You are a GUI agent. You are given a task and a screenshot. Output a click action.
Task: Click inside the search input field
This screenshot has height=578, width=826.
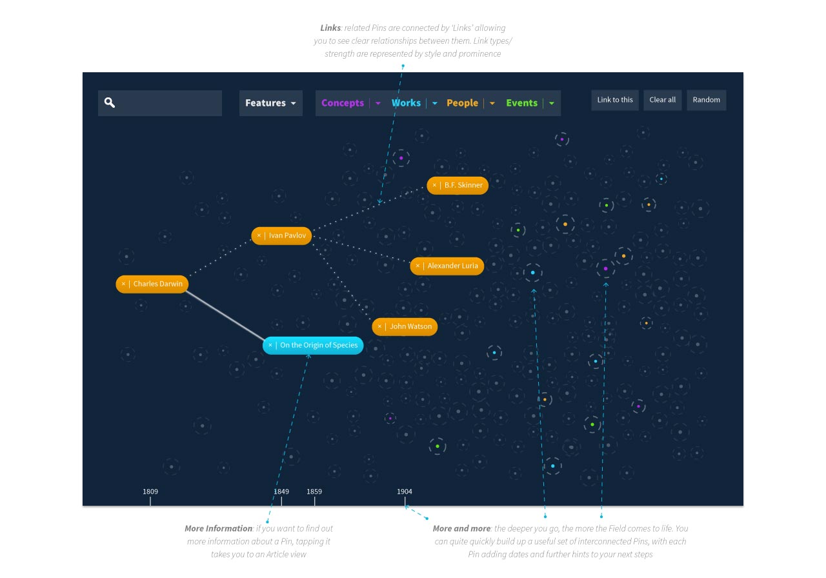168,103
